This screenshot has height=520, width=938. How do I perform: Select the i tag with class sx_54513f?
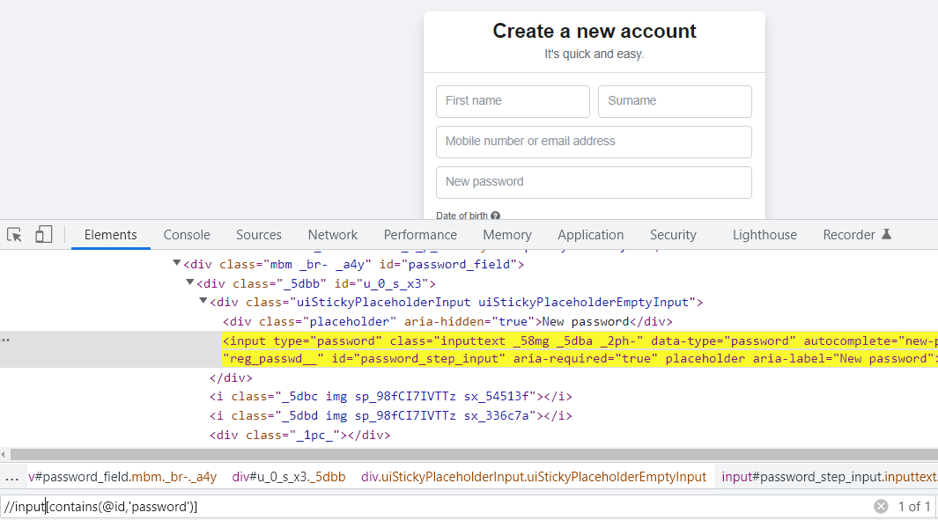pos(391,396)
